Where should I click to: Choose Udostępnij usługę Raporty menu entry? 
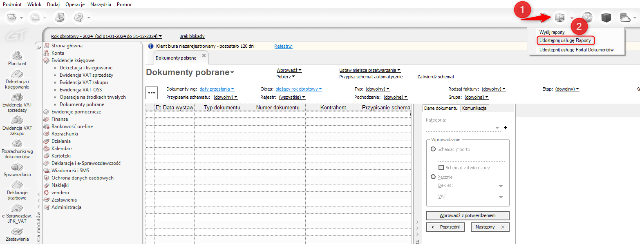pos(565,40)
